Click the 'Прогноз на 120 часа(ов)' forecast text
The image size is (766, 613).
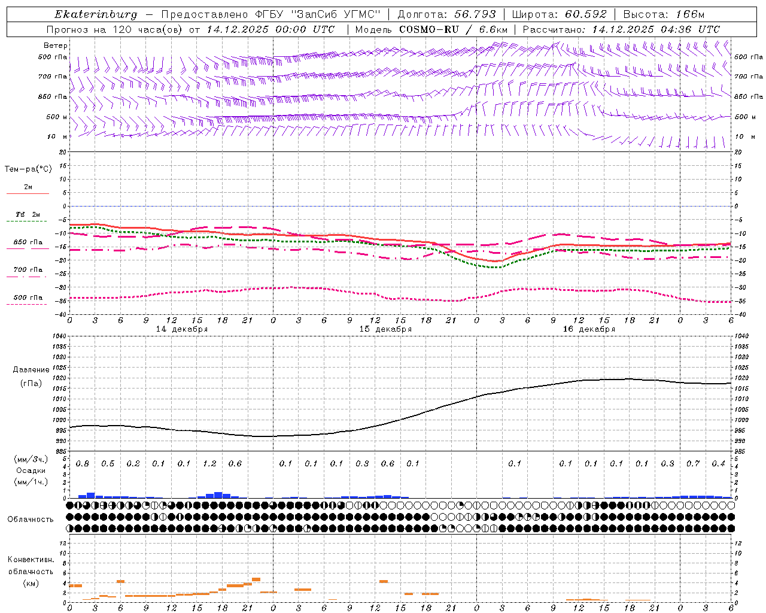(x=115, y=29)
